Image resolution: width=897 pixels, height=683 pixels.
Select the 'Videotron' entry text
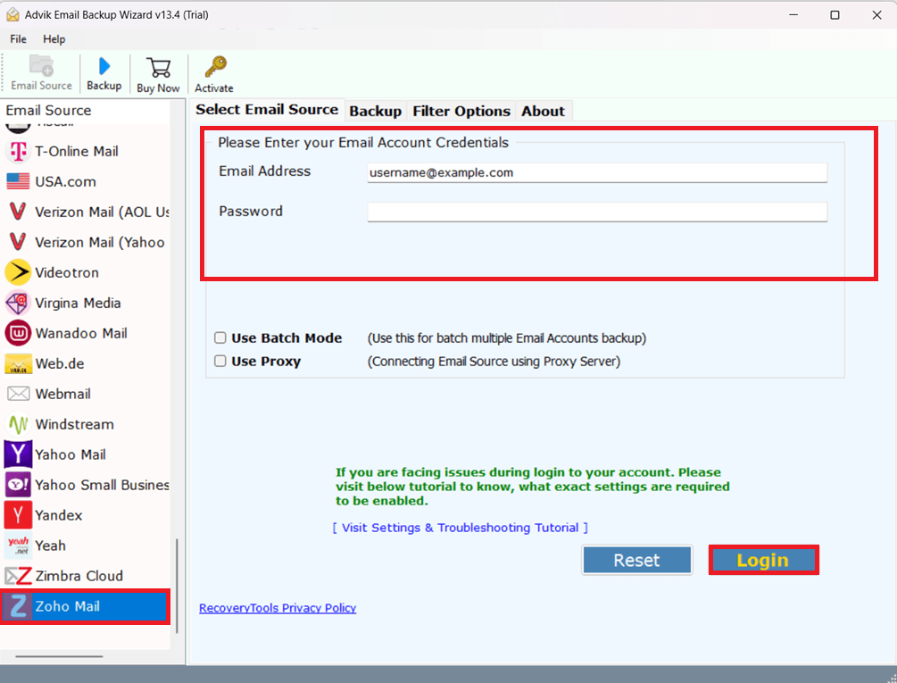point(67,273)
